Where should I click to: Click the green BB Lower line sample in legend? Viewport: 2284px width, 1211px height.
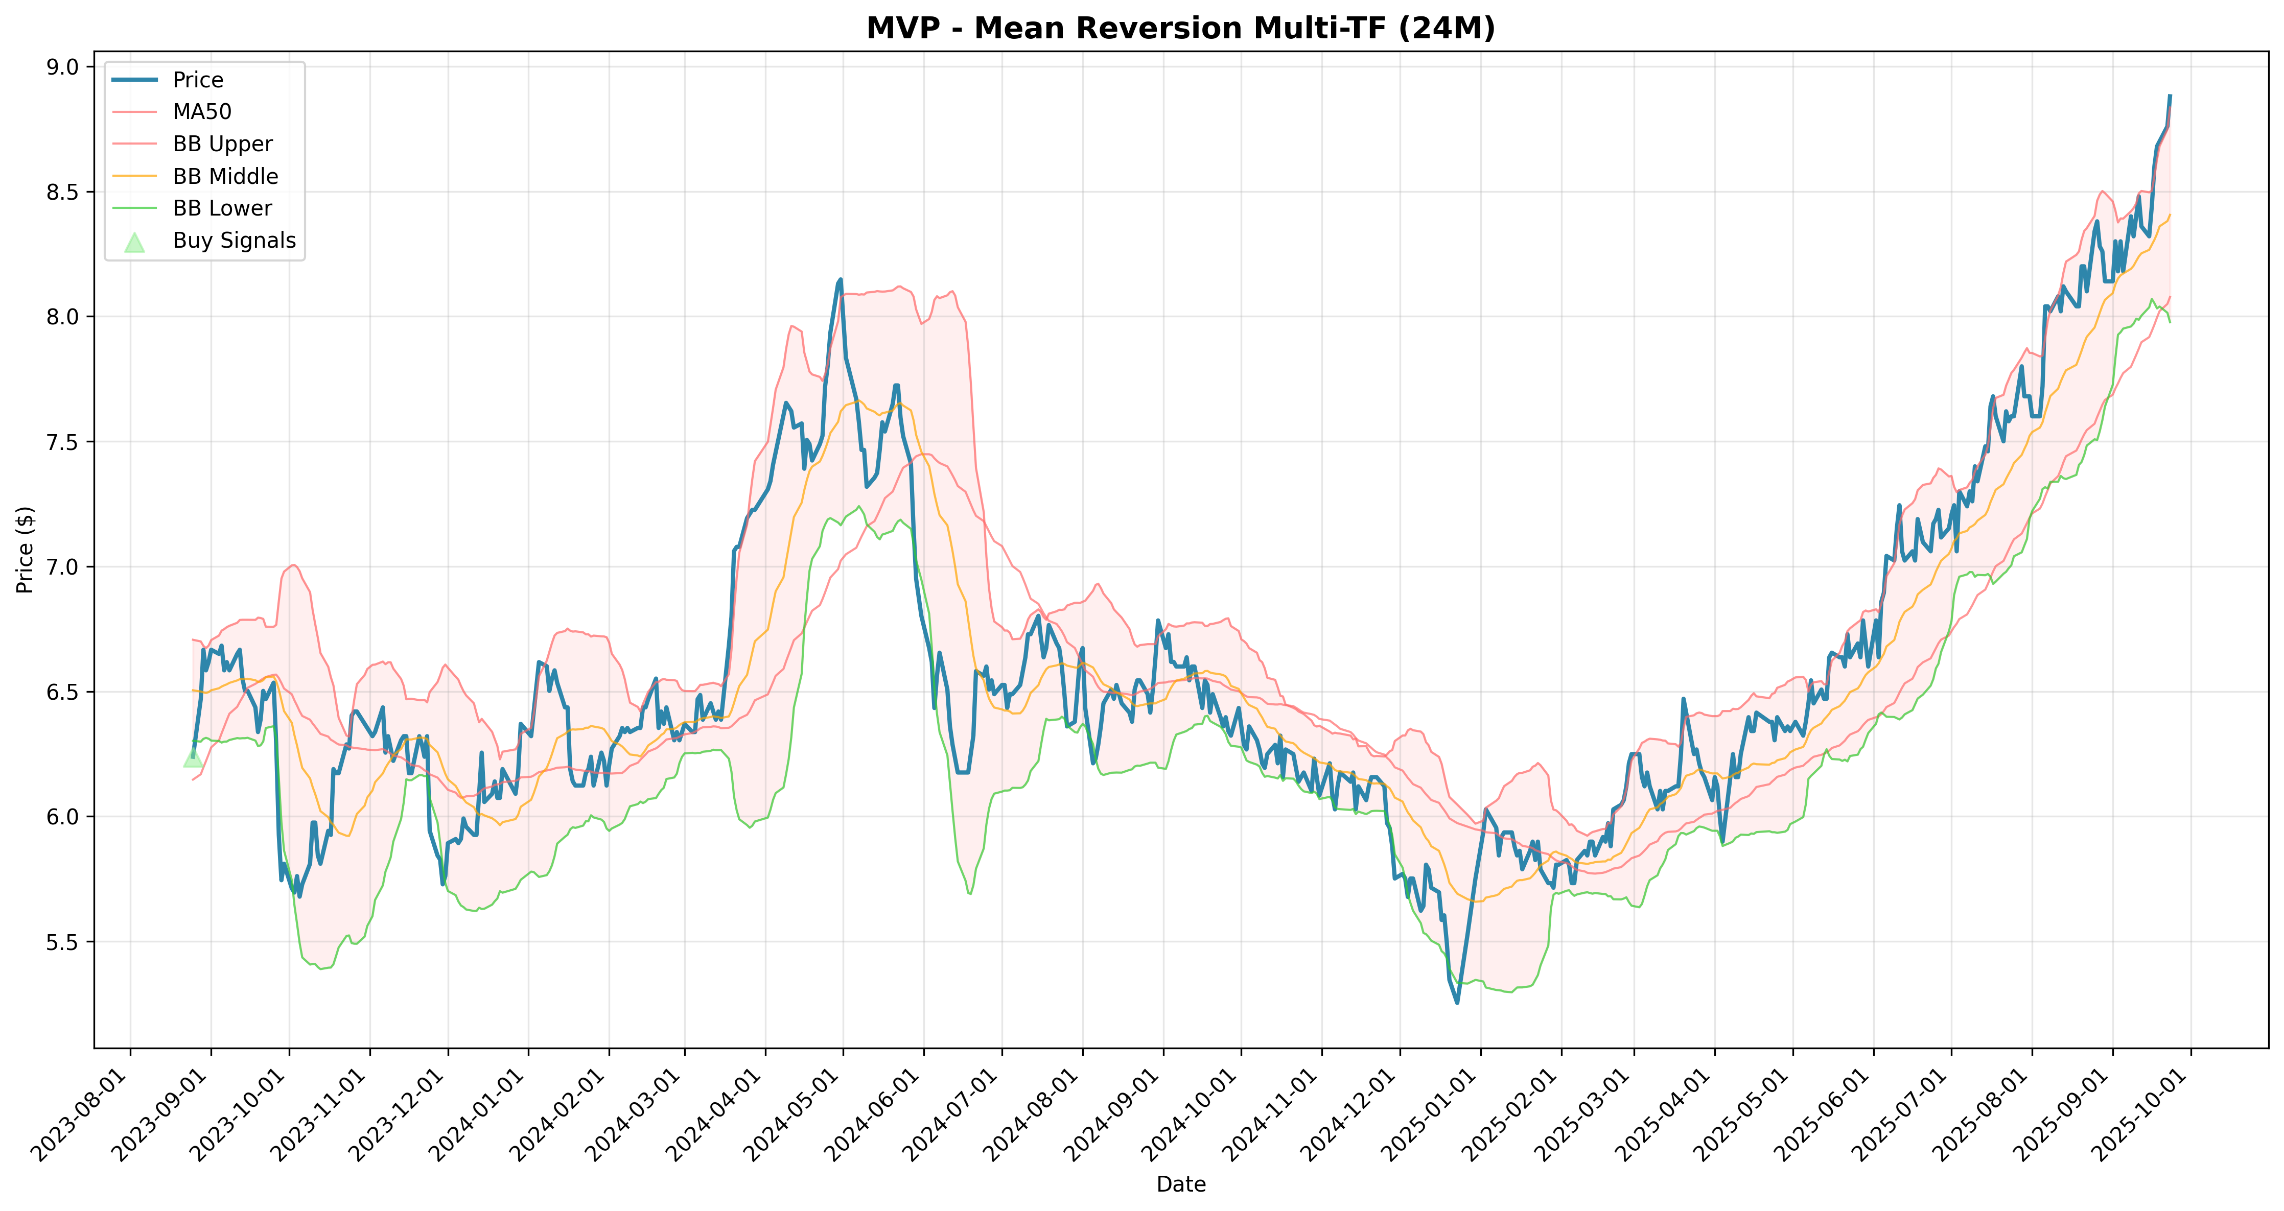click(x=134, y=208)
